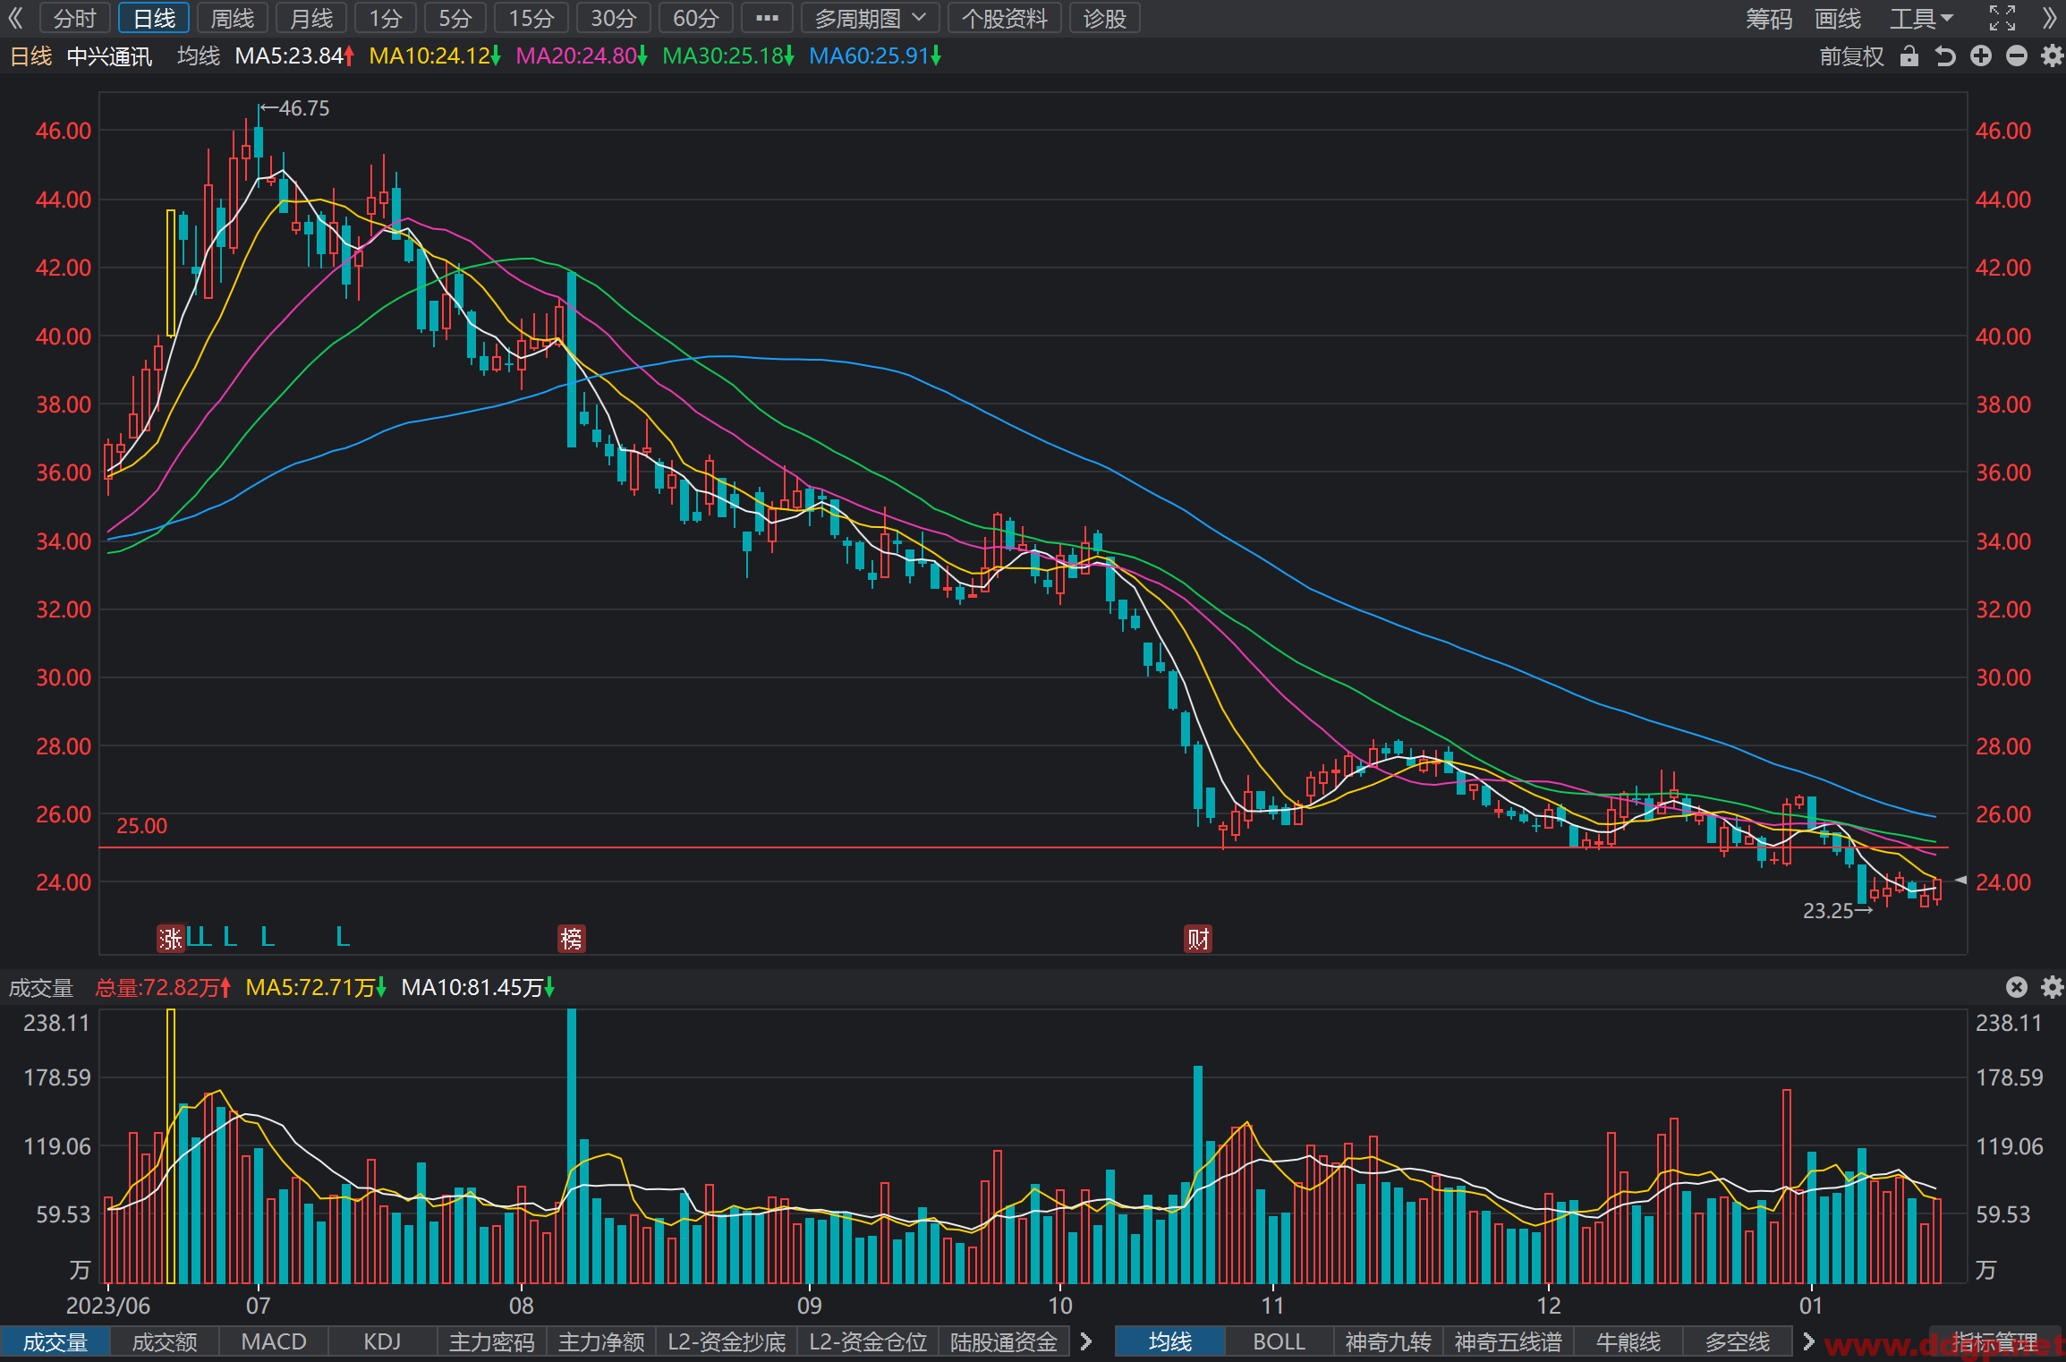Click the lock icon beside 前复权
The height and width of the screenshot is (1362, 2066).
1909,56
